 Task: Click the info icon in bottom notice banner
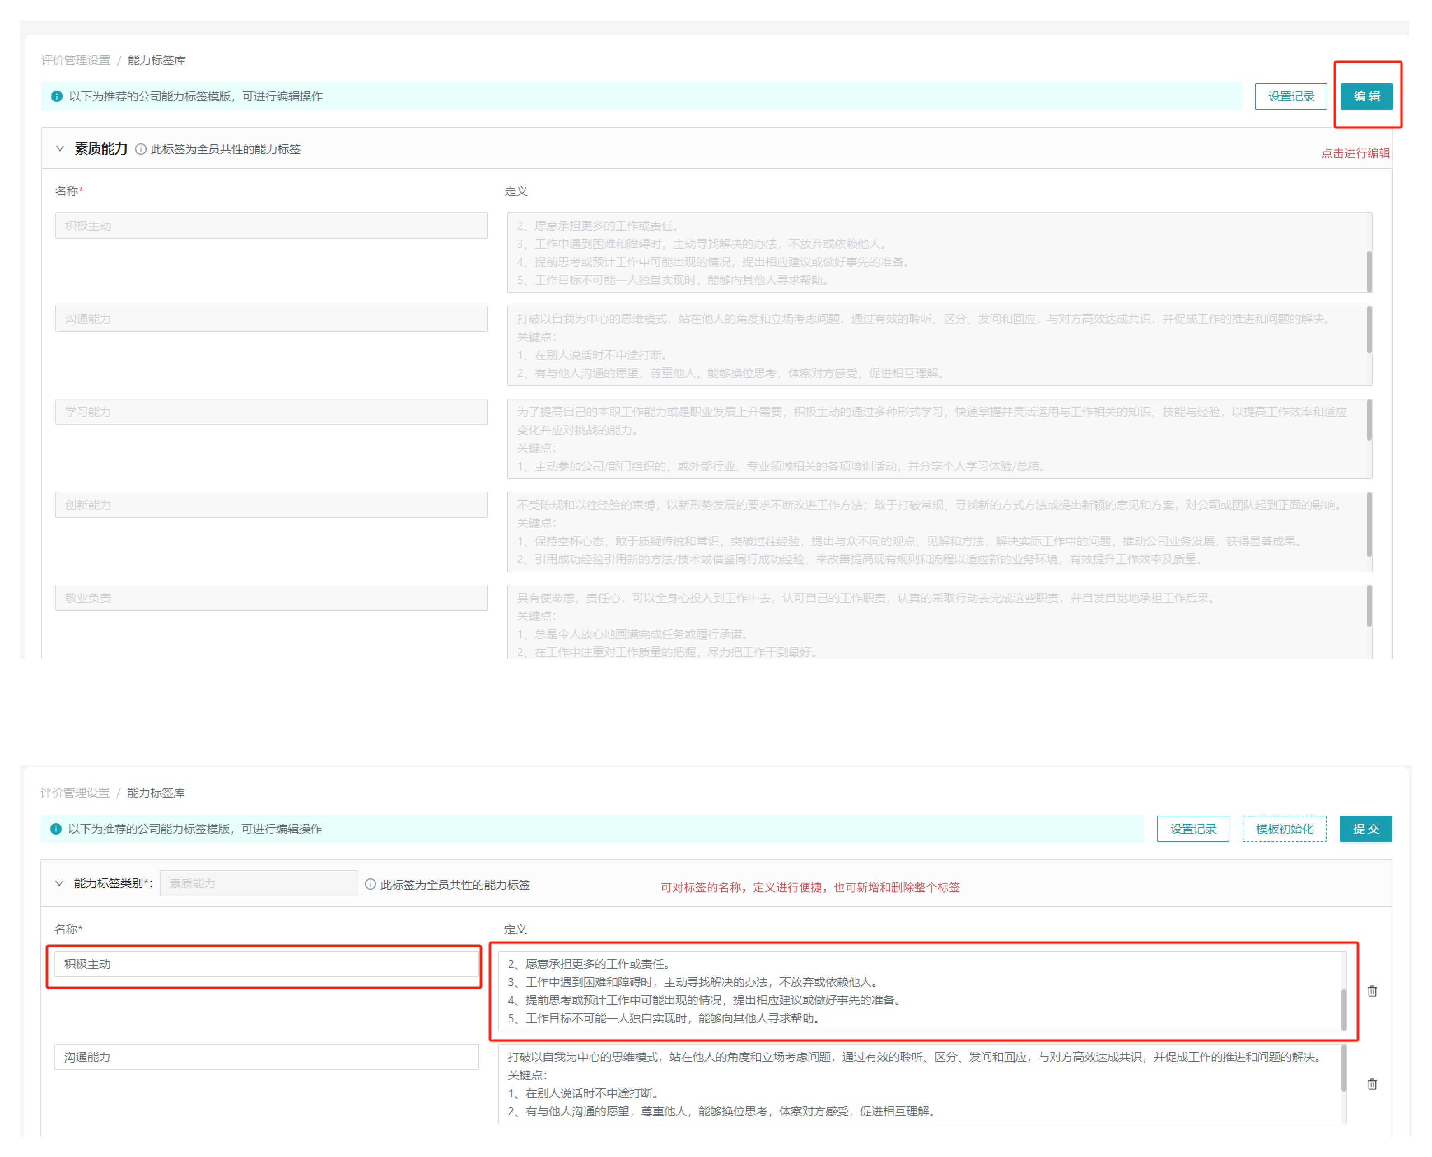[x=56, y=828]
